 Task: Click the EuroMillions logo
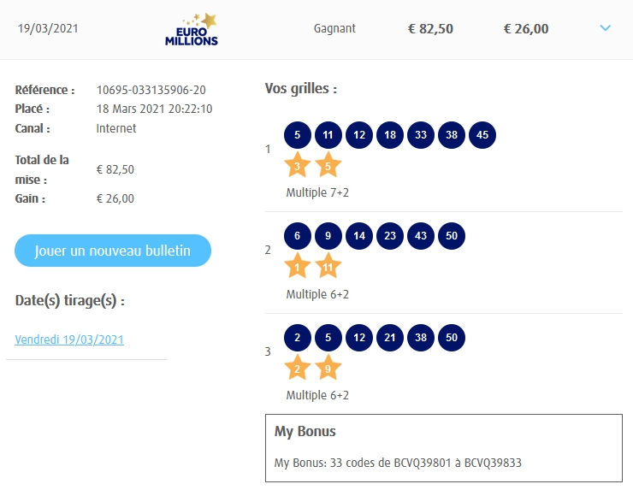tap(192, 29)
